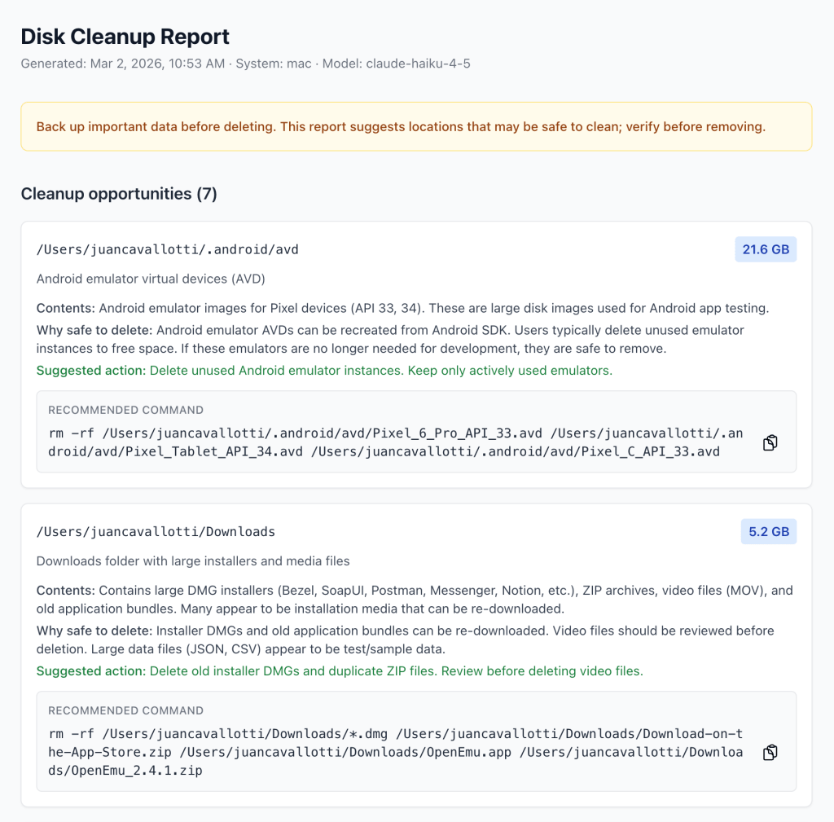This screenshot has height=822, width=834.
Task: Click the Disk Cleanup Report title
Action: [125, 37]
